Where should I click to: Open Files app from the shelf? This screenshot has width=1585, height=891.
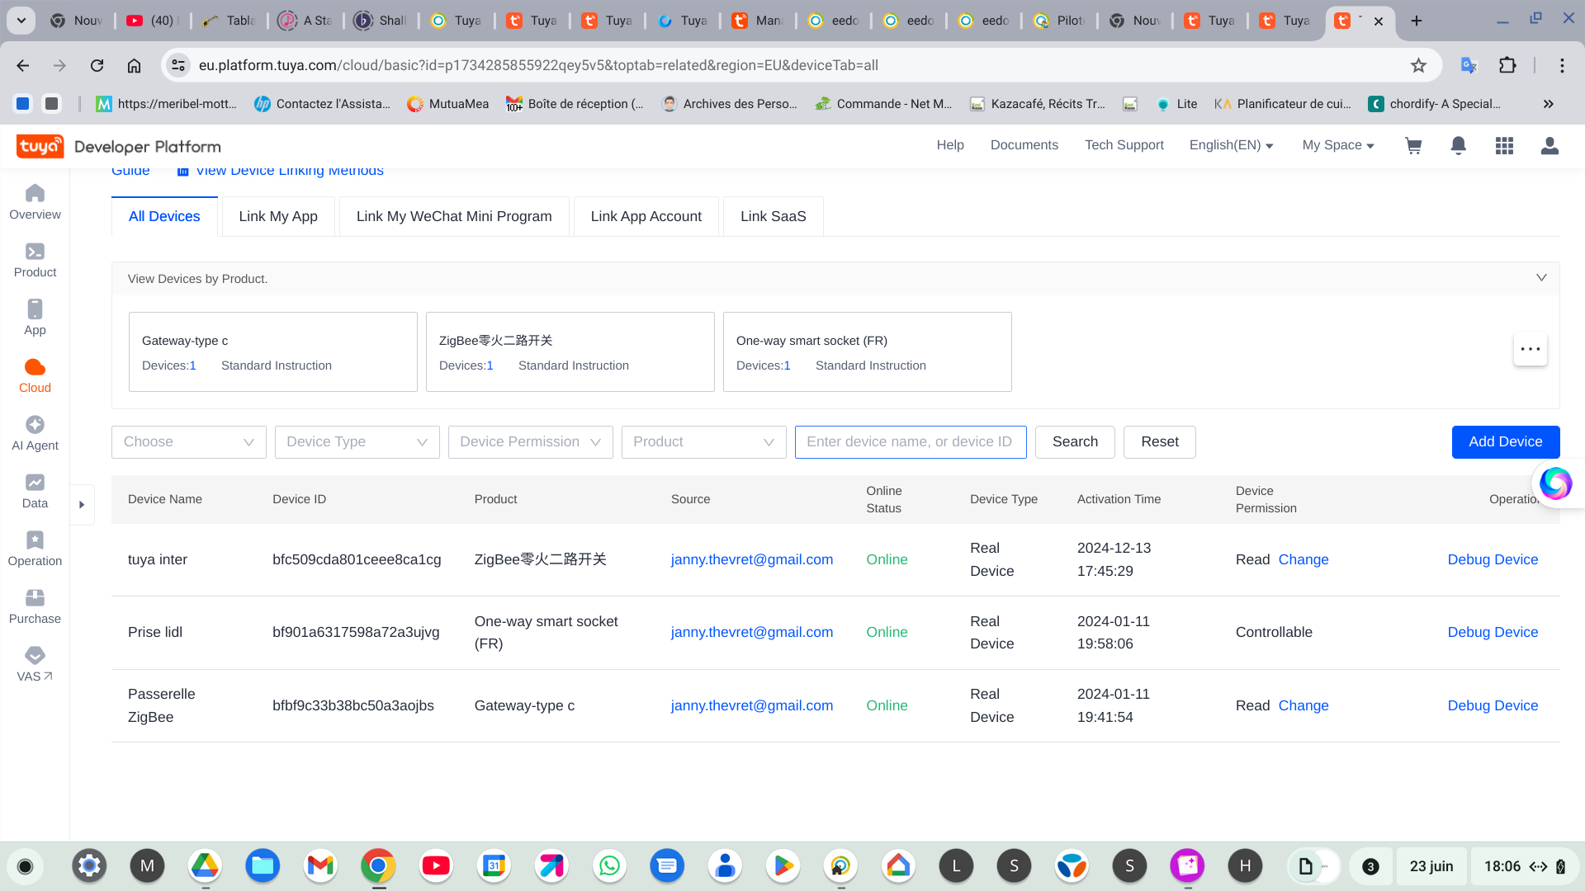(x=263, y=865)
